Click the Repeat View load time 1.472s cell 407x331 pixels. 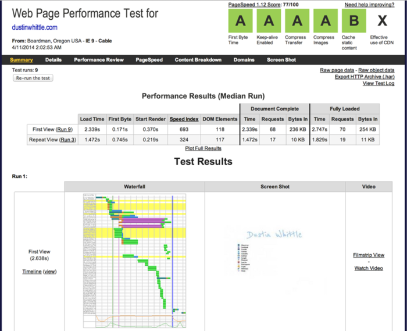point(92,140)
